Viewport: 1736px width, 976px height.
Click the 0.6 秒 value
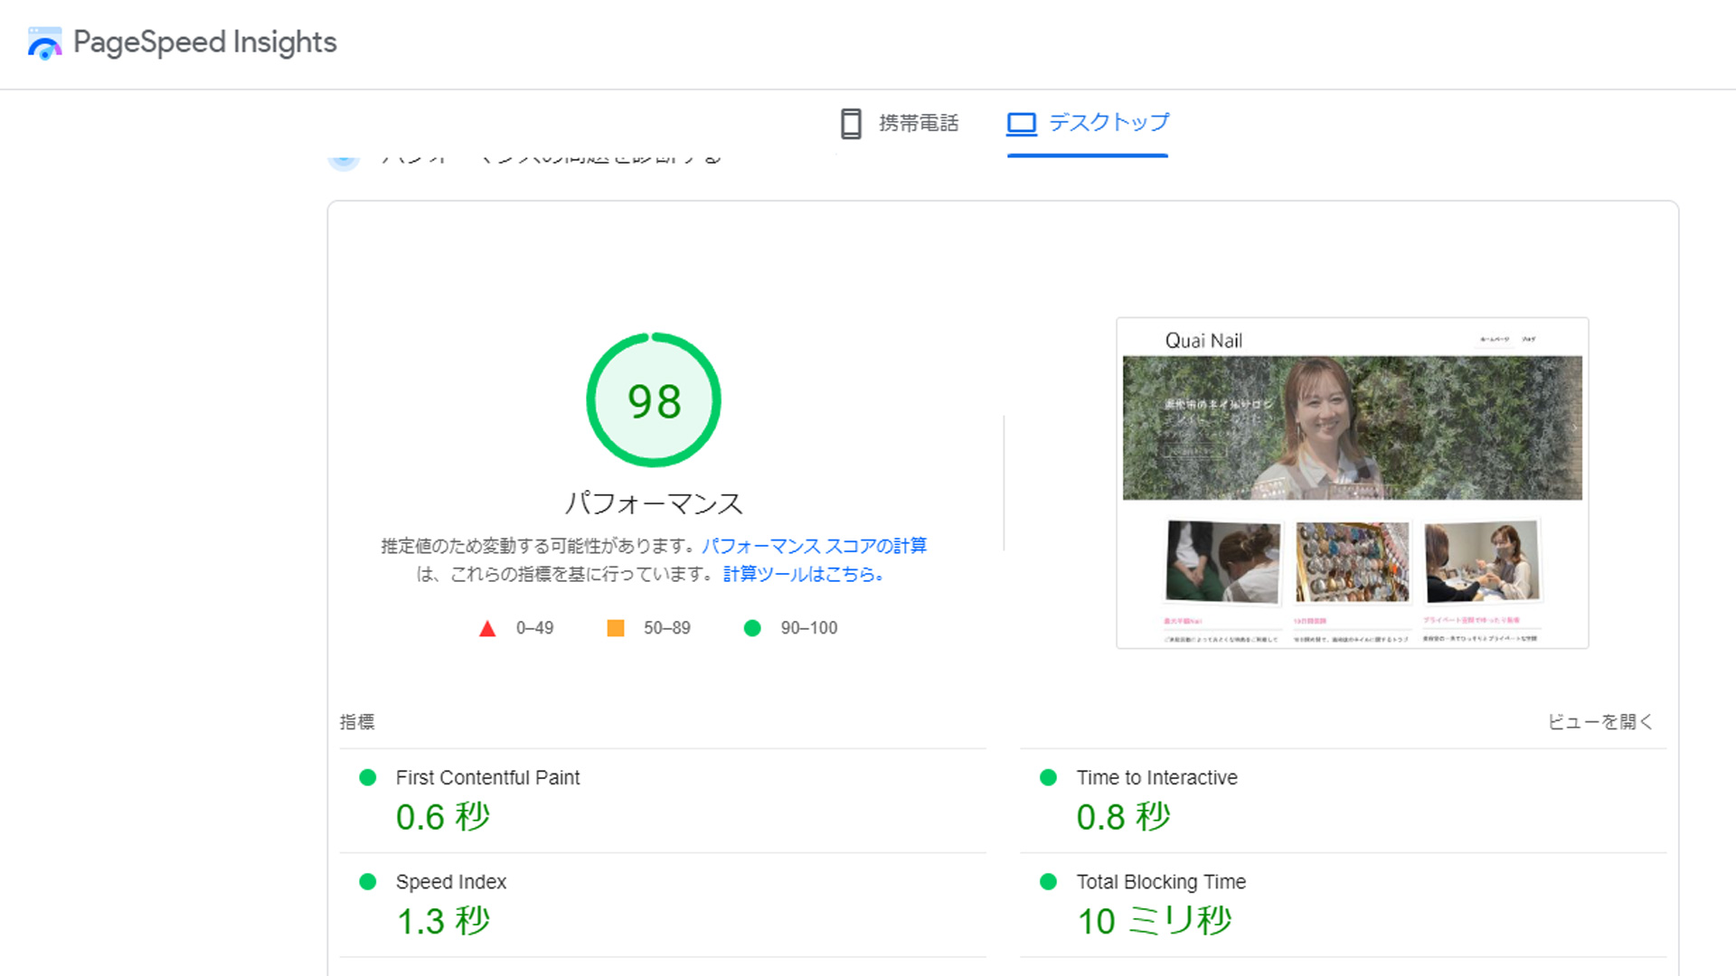point(443,817)
